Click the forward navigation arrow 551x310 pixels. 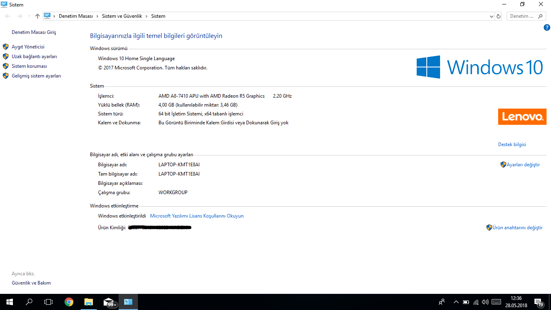[19, 16]
